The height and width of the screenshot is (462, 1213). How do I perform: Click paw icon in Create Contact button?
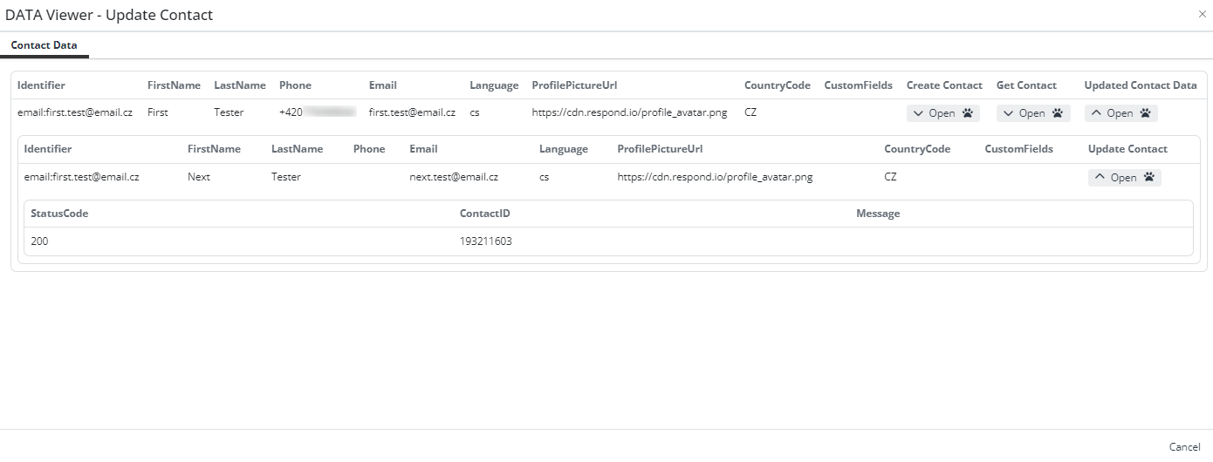pos(968,113)
